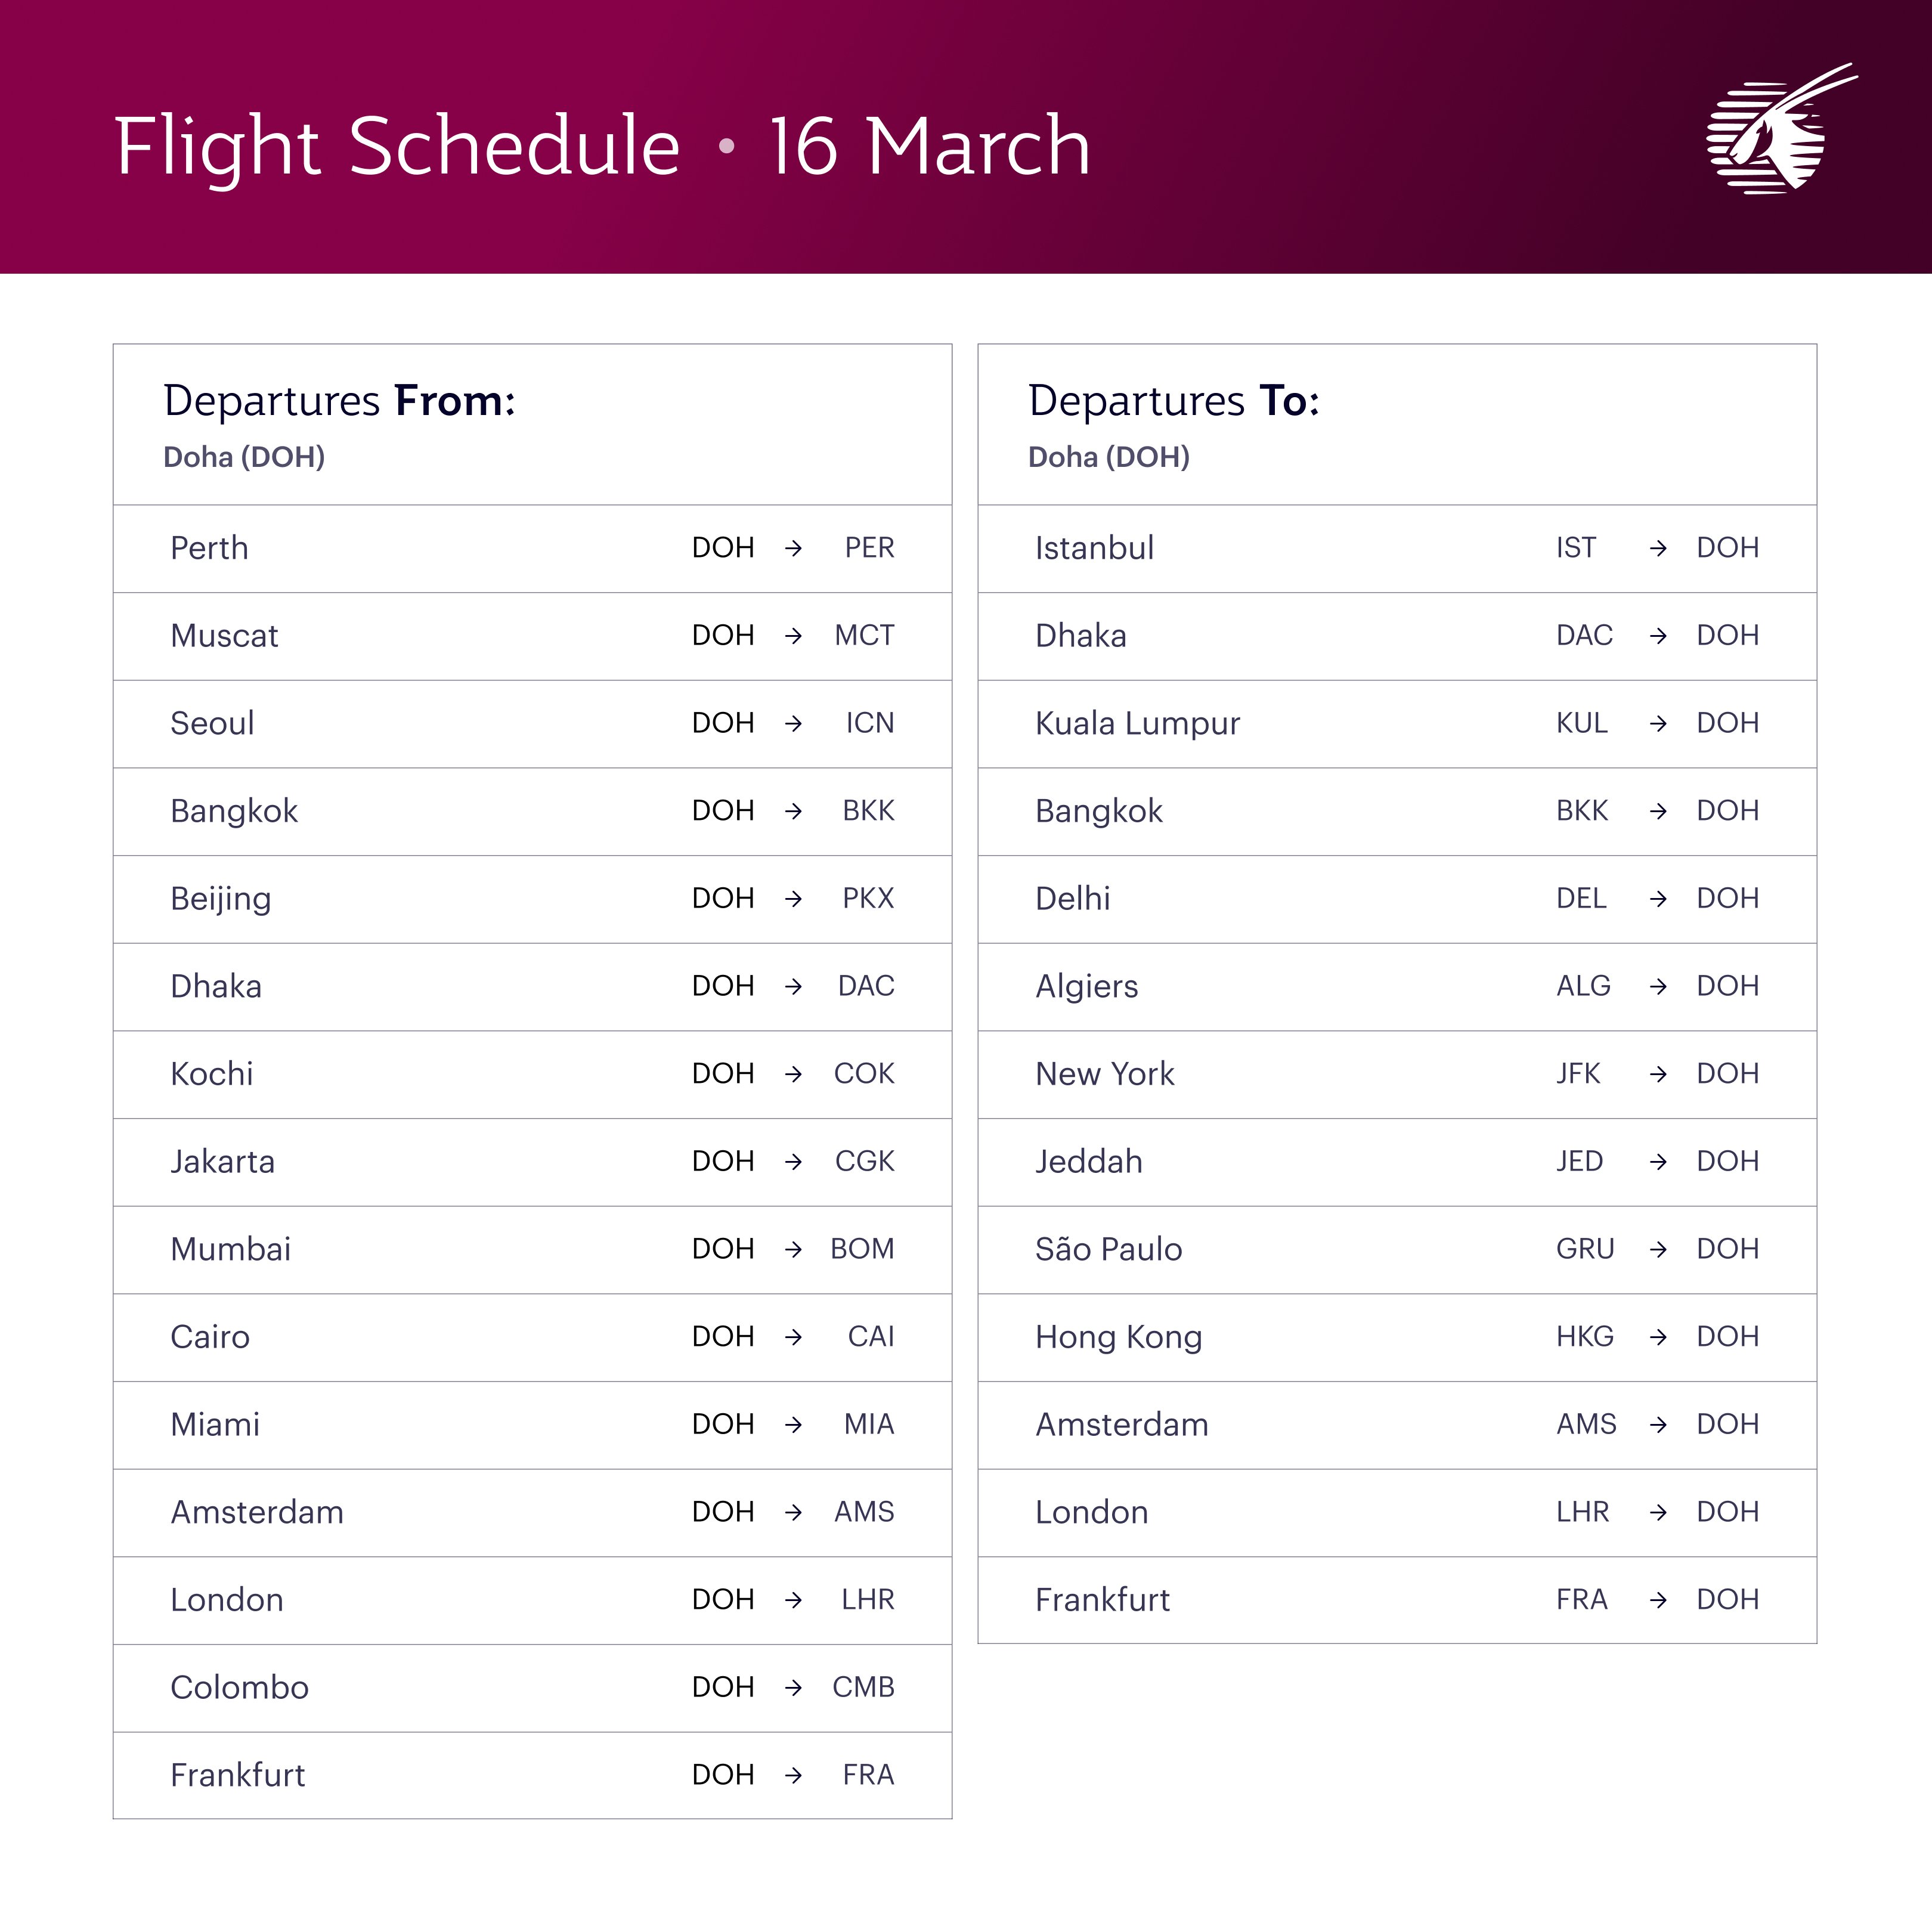
Task: Click the PKX airport code
Action: tap(868, 898)
